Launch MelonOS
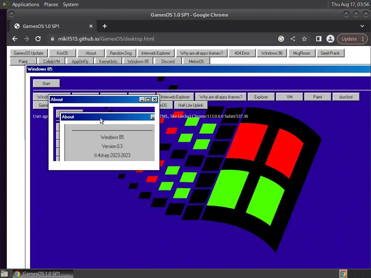This screenshot has width=371, height=278. (x=196, y=61)
